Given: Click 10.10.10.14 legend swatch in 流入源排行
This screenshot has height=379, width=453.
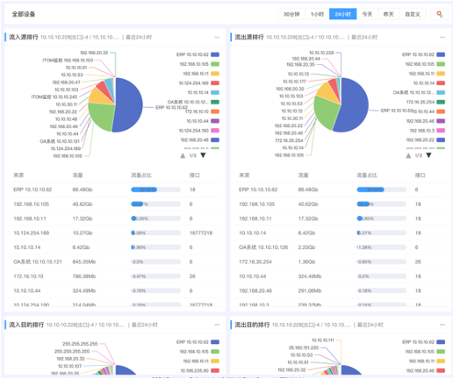Looking at the screenshot, I should pyautogui.click(x=215, y=92).
